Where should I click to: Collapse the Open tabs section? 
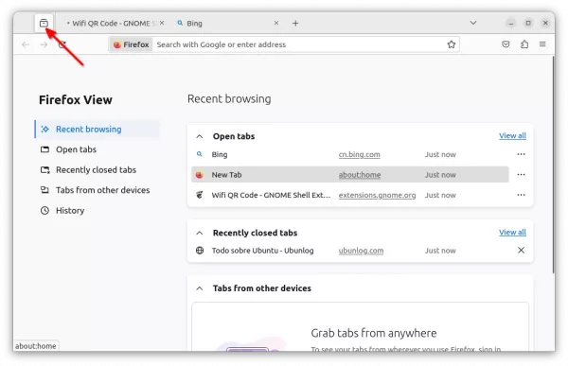[199, 136]
